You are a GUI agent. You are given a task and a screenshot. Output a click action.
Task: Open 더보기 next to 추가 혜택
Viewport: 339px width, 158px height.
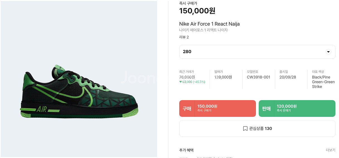pyautogui.click(x=330, y=150)
